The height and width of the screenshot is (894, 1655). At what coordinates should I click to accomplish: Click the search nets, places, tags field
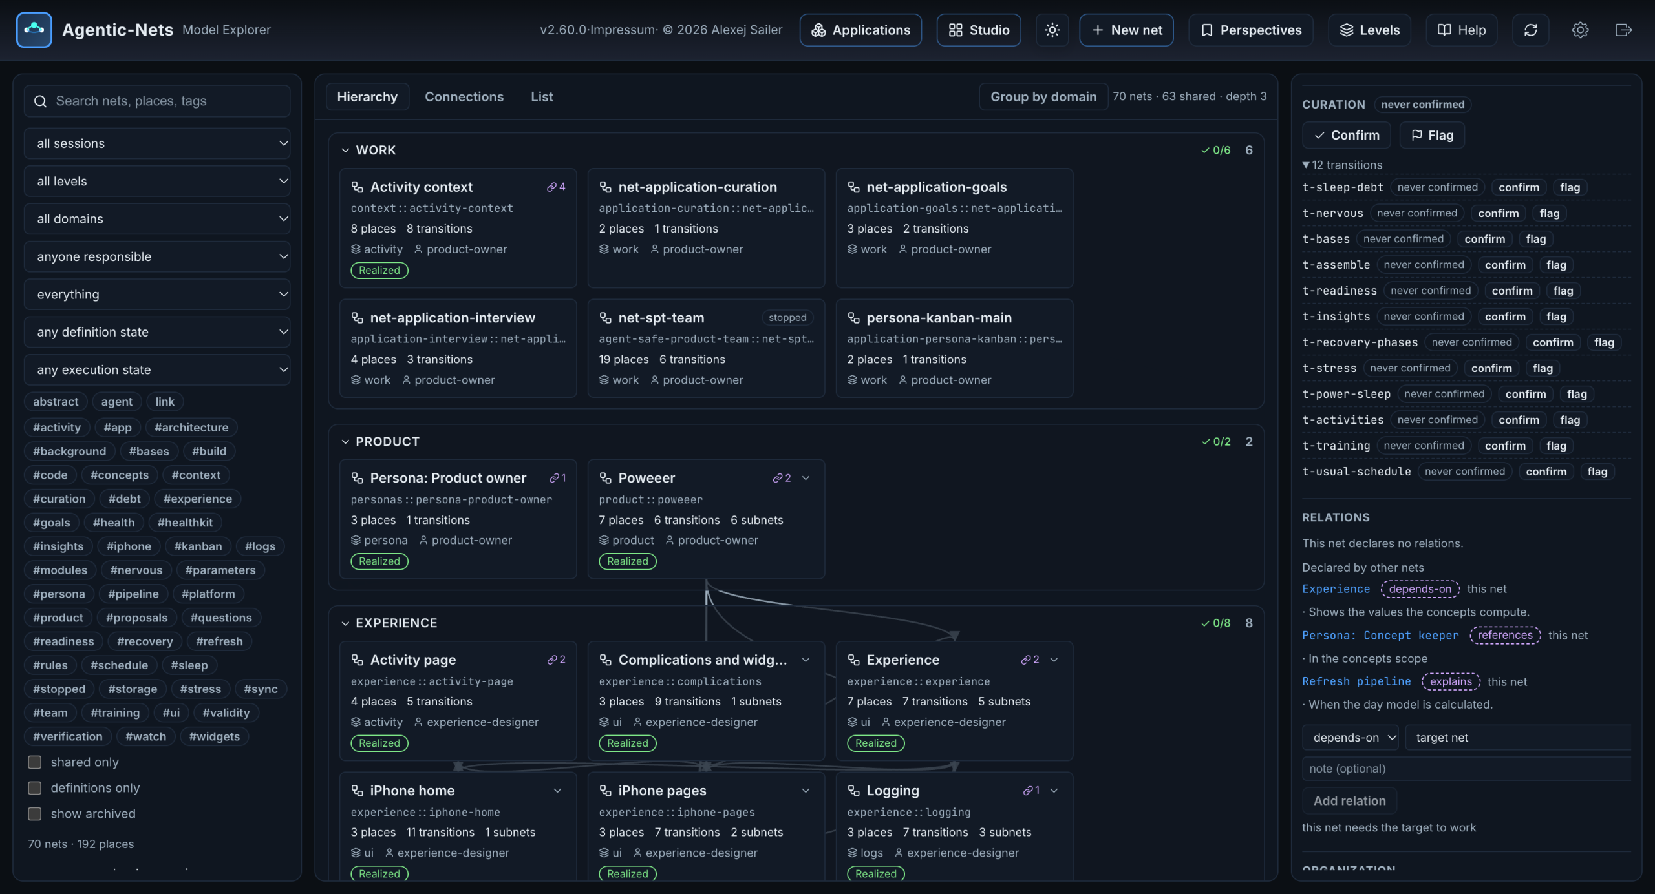[x=157, y=101]
